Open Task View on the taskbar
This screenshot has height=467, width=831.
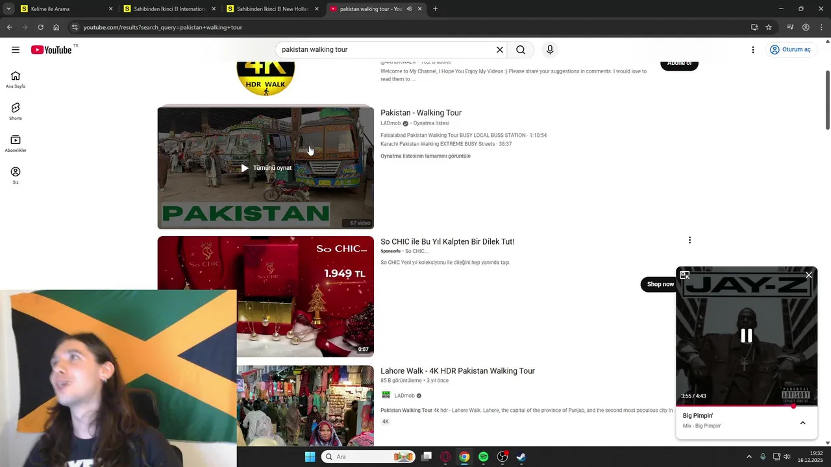[427, 457]
